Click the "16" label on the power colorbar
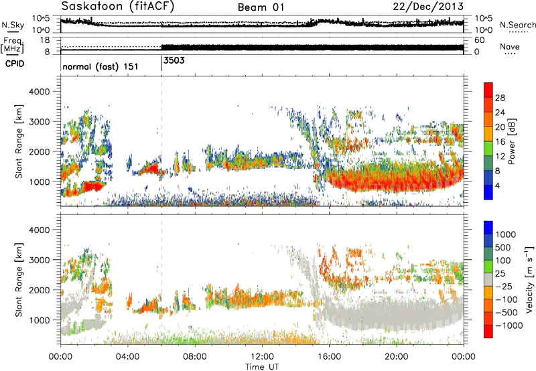The image size is (536, 371). [x=500, y=142]
